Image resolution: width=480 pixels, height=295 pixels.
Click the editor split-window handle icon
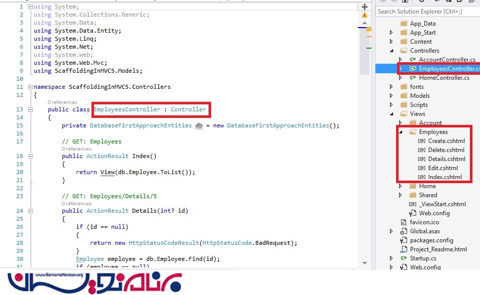pyautogui.click(x=364, y=7)
